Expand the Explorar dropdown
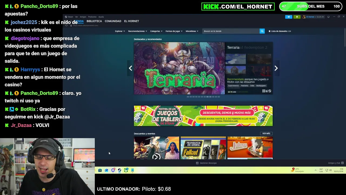 coord(120,31)
